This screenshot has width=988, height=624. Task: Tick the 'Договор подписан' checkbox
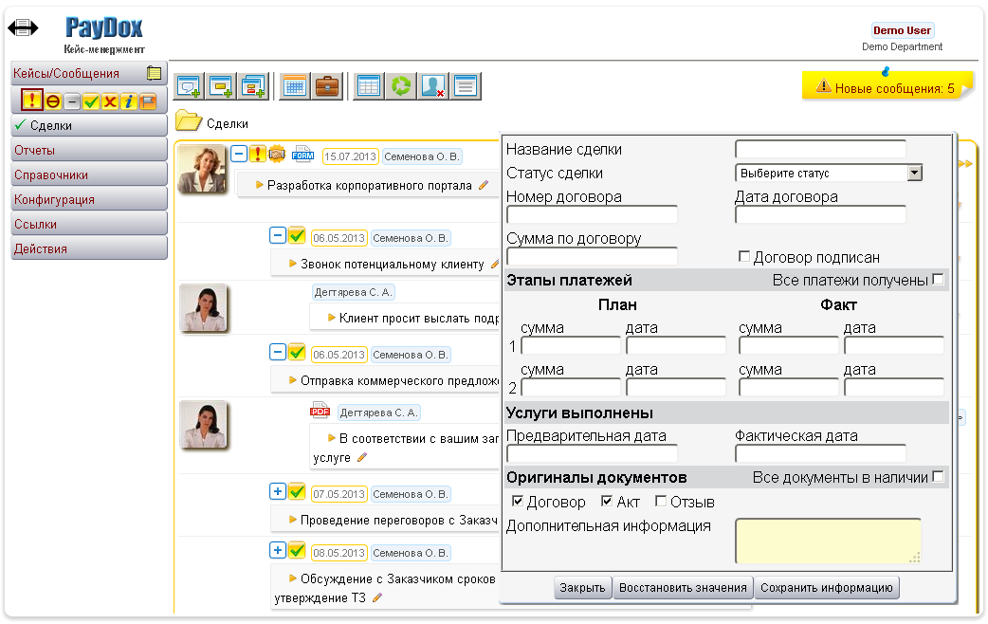[744, 257]
